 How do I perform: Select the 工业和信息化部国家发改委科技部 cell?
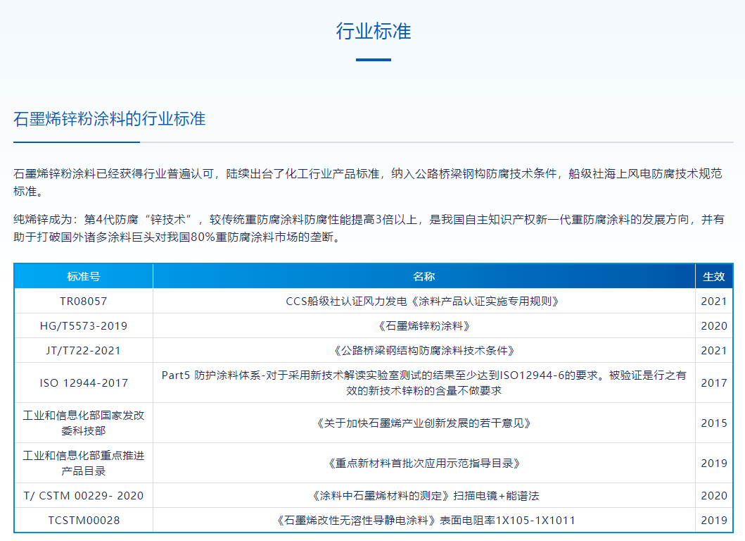coord(84,423)
